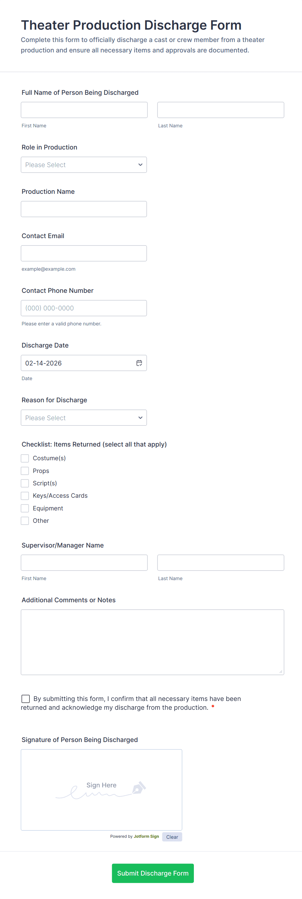Mark the Other checkbox

tap(25, 521)
